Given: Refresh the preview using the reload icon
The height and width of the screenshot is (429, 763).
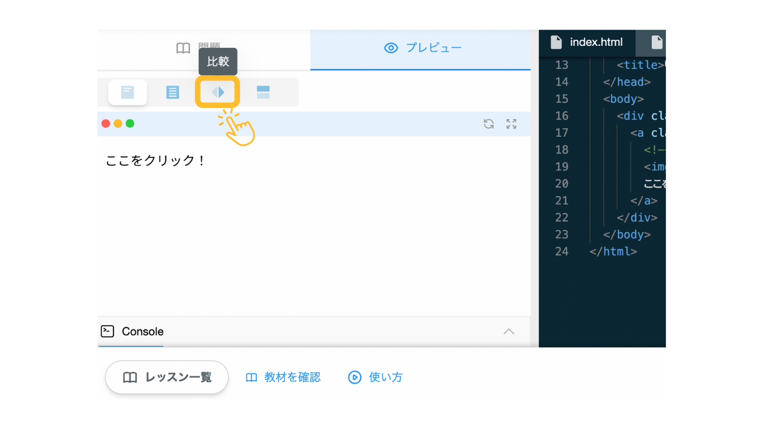Looking at the screenshot, I should [489, 123].
